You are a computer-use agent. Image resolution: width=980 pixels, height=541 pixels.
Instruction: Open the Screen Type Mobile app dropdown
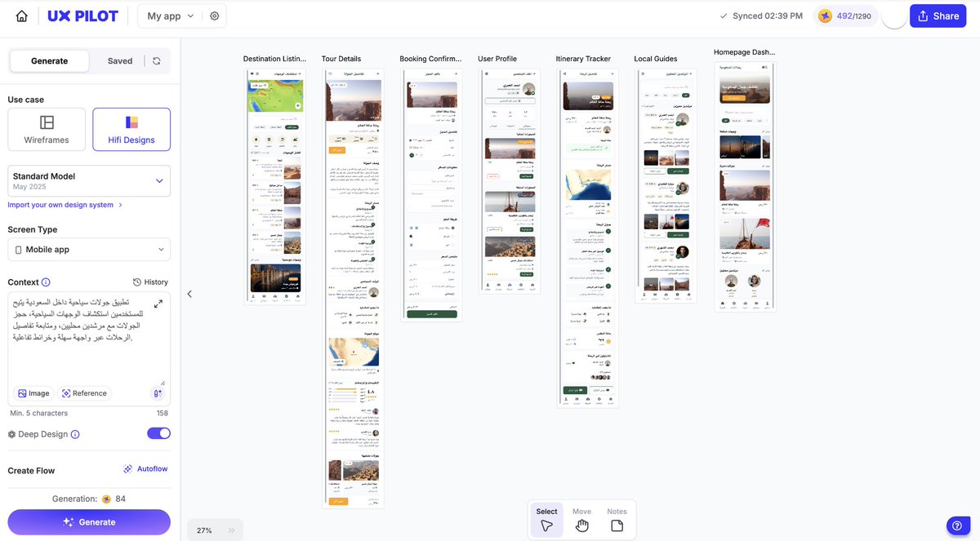pos(89,249)
